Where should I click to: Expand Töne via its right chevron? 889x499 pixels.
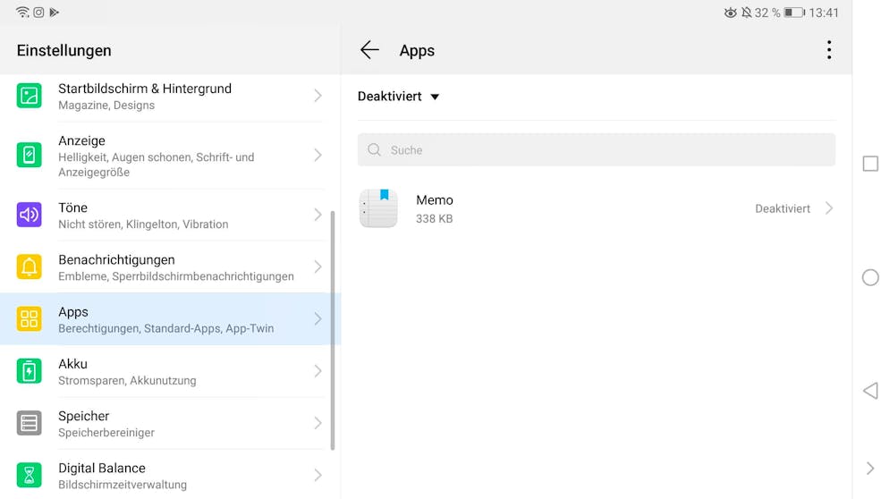[318, 215]
